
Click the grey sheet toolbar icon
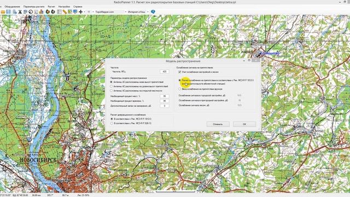[60, 12]
